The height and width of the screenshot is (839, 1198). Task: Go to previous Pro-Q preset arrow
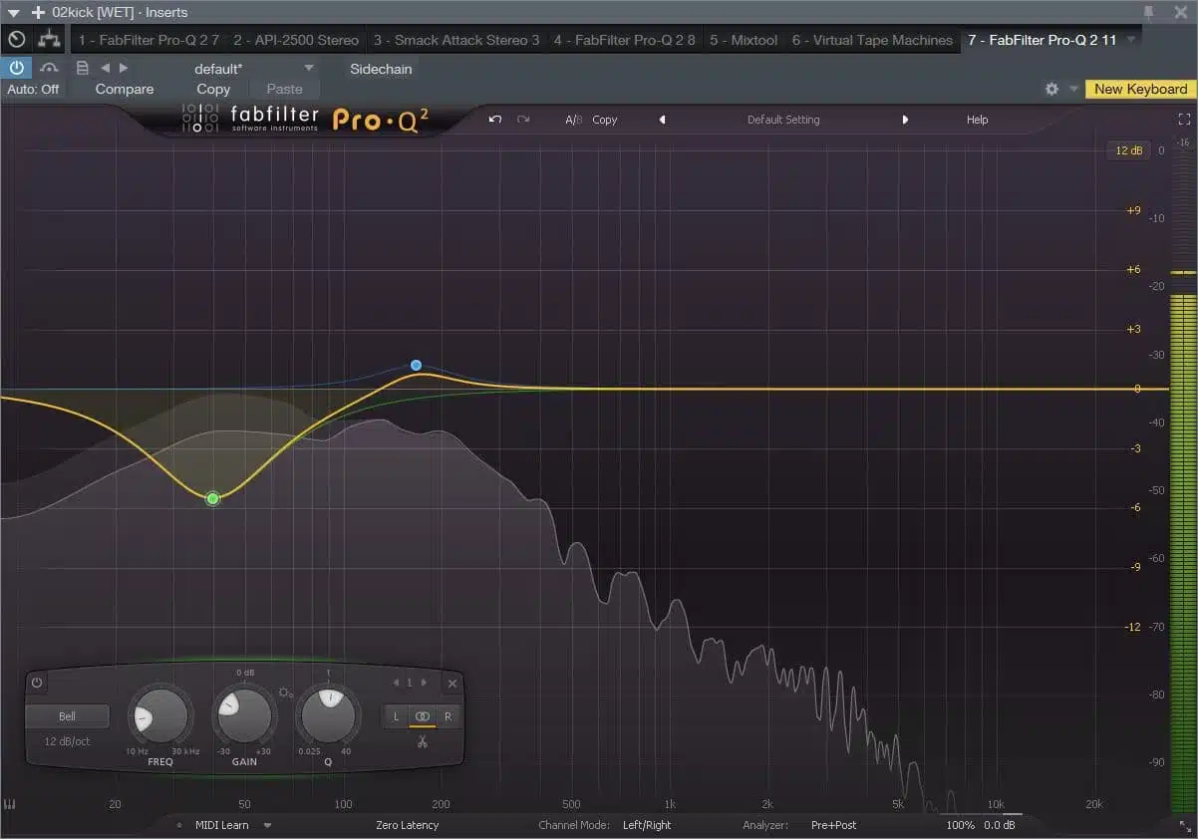tap(662, 120)
